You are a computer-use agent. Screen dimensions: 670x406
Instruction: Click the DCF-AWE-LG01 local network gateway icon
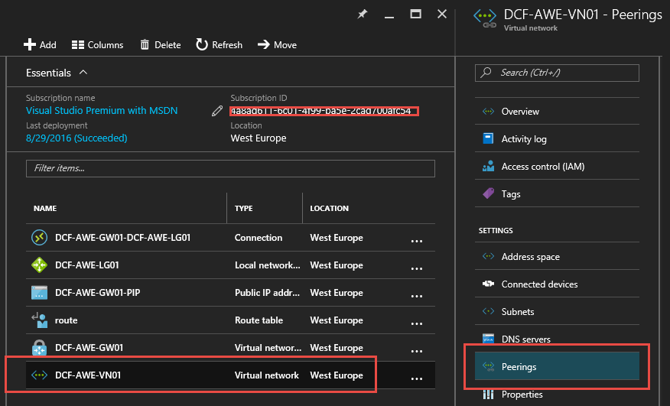tap(40, 265)
